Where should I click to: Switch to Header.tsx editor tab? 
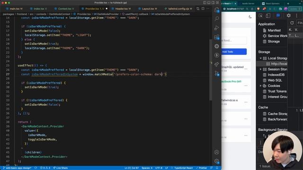pos(121,8)
